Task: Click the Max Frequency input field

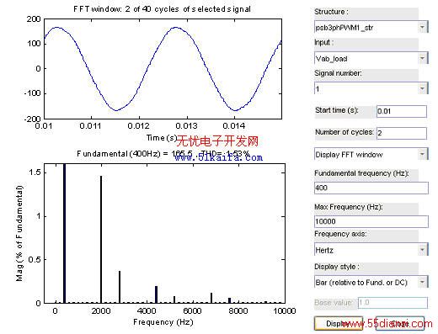Action: 371,221
